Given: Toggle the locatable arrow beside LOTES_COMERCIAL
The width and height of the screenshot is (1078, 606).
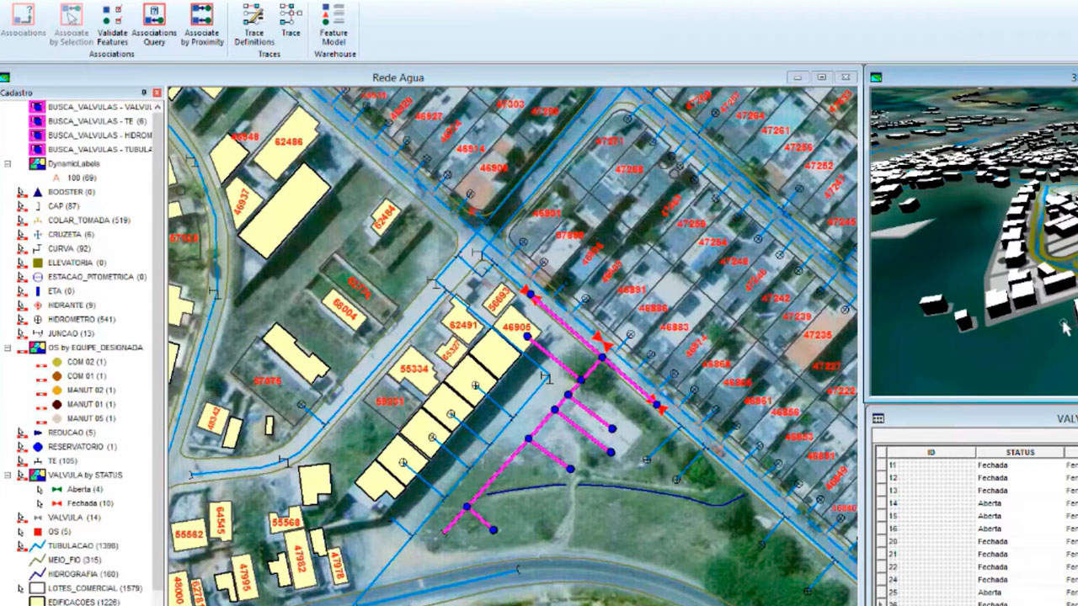Looking at the screenshot, I should tap(21, 588).
